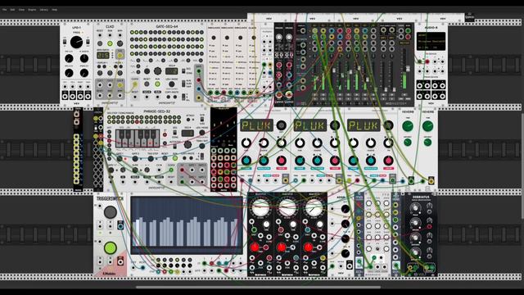Toggle the bottom three-position switch on GATE-SEQ-64

[x=184, y=98]
